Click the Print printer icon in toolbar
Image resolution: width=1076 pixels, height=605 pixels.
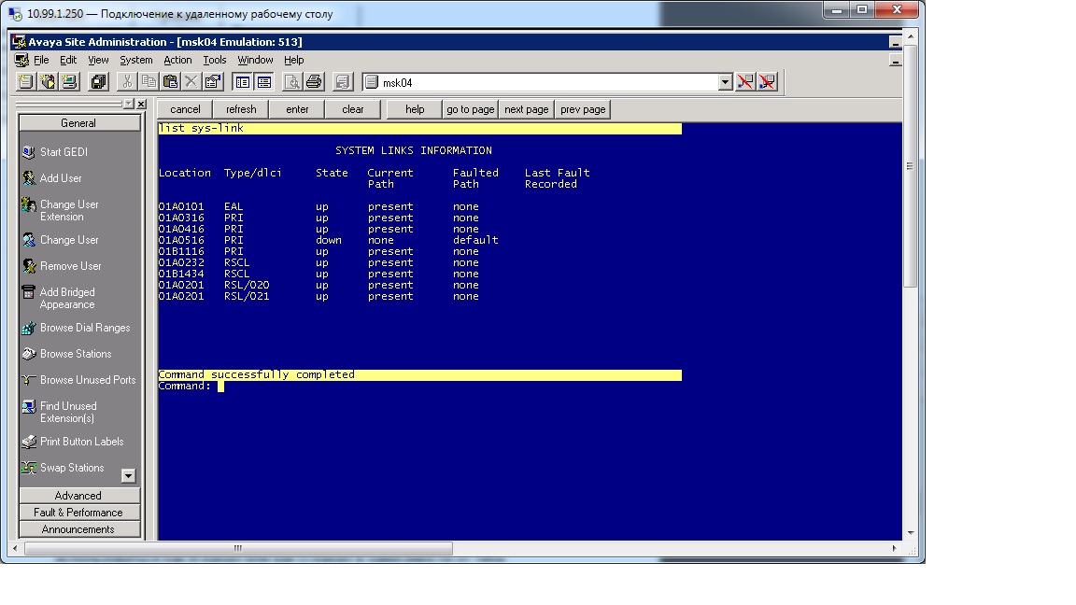pos(314,82)
